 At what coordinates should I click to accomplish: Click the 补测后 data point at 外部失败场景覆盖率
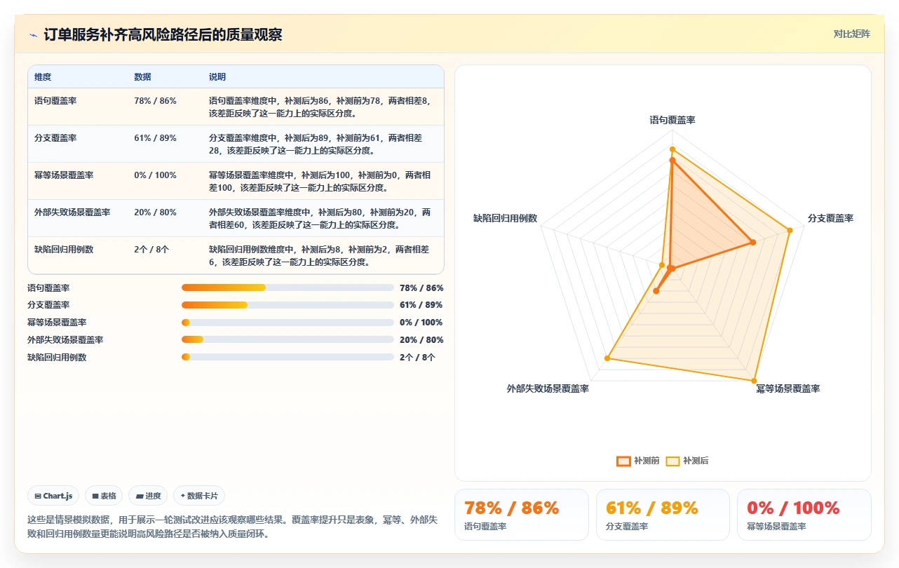[x=607, y=359]
